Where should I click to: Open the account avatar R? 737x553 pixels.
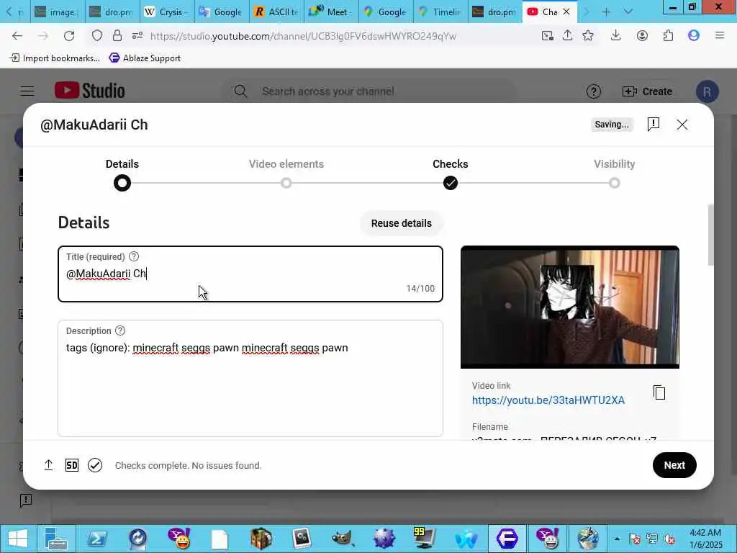[707, 91]
